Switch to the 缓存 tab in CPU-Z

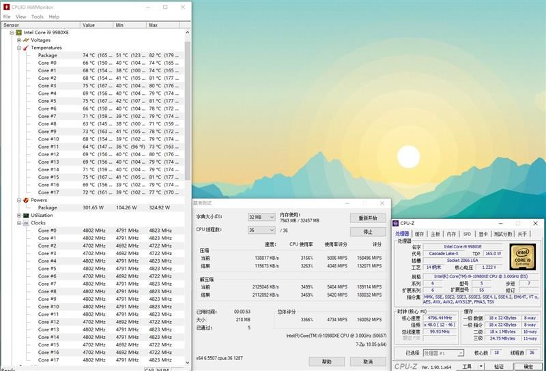point(419,234)
